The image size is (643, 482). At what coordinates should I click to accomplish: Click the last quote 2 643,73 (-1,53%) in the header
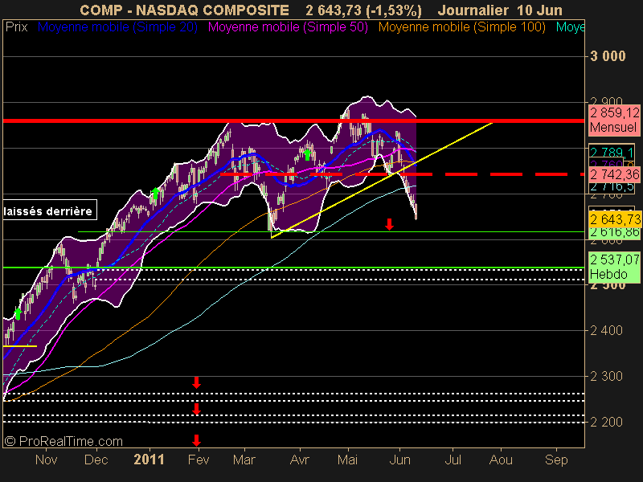[363, 10]
